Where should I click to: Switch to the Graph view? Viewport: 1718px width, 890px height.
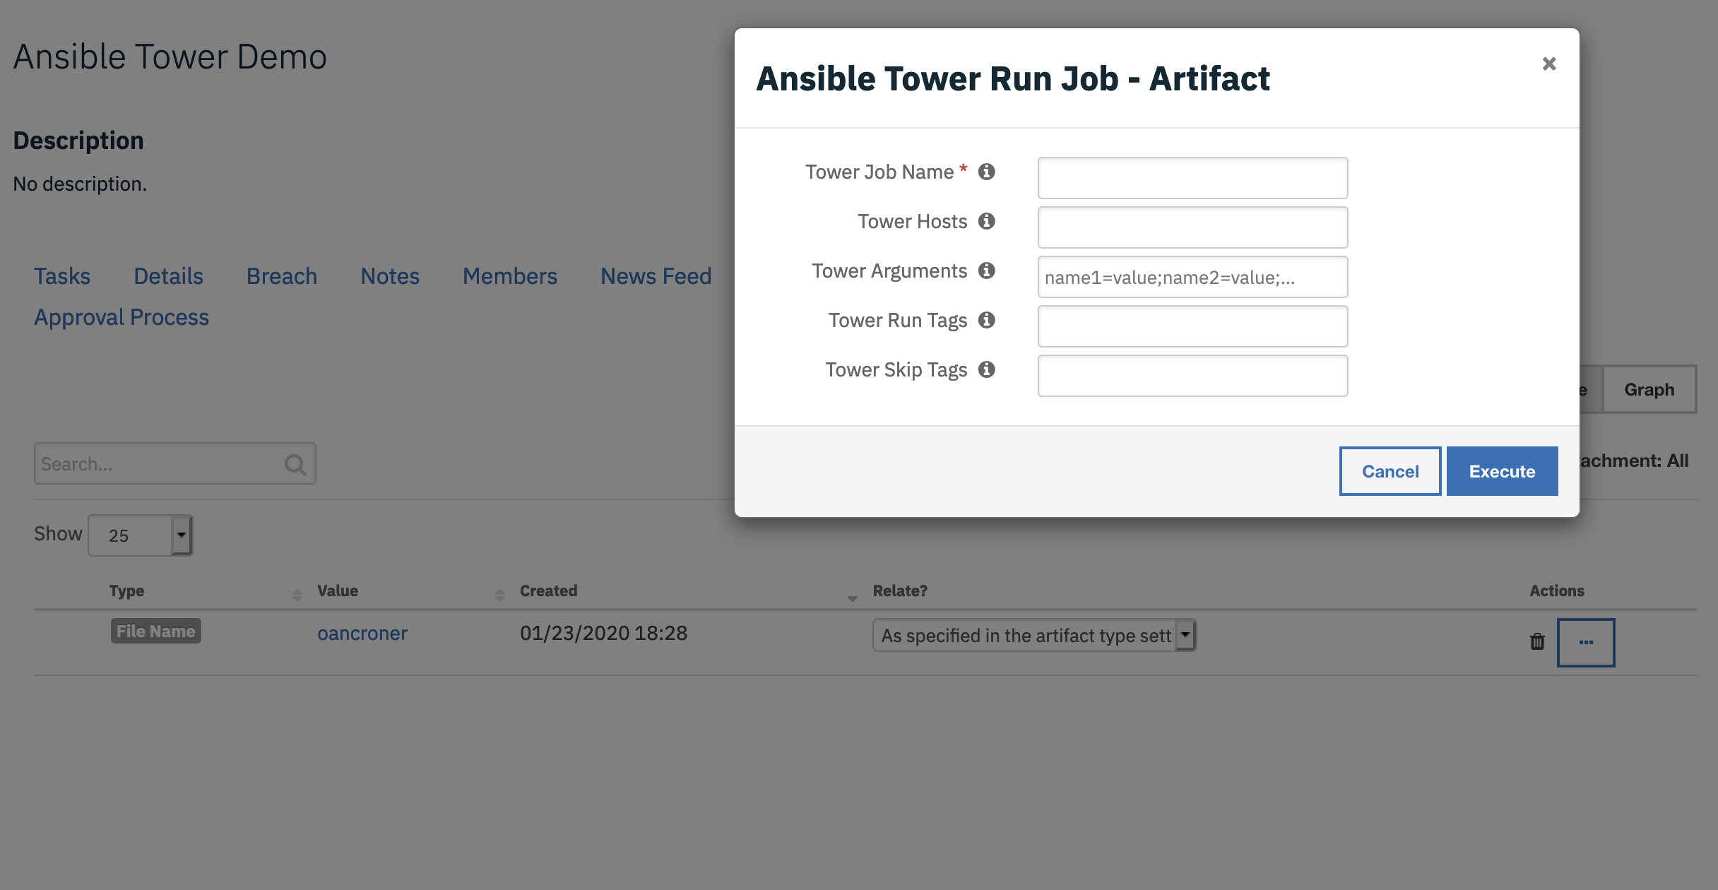click(1649, 390)
